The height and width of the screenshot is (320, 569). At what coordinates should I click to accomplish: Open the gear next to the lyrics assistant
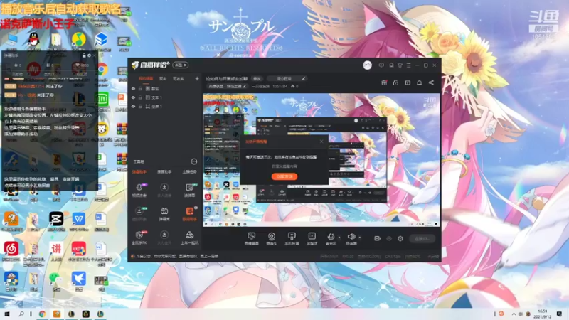point(196,208)
